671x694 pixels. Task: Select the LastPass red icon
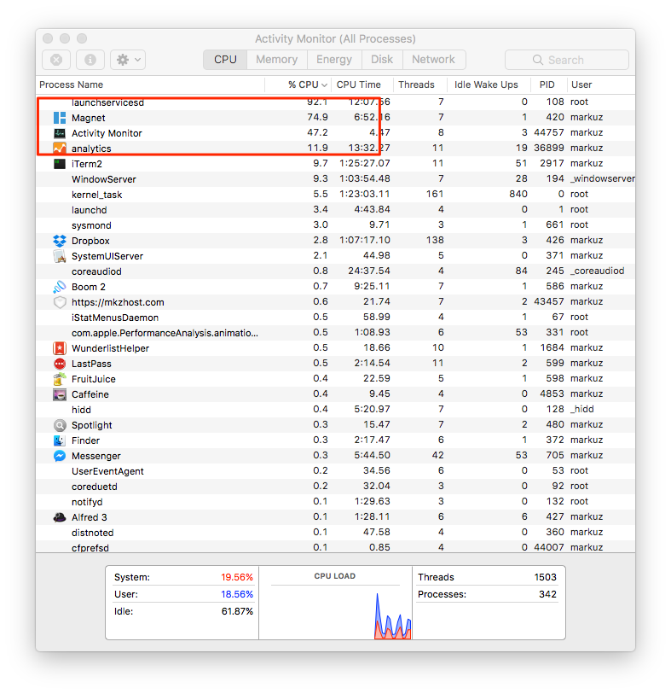(60, 364)
